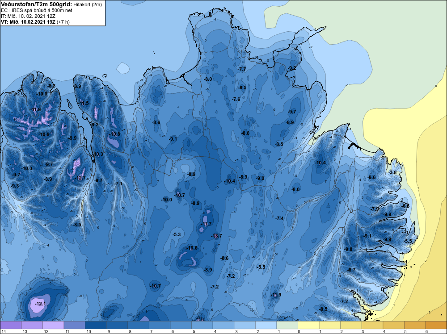Click the -3.8 temperature value
Screen dimensions: 447x334
click(x=392, y=172)
